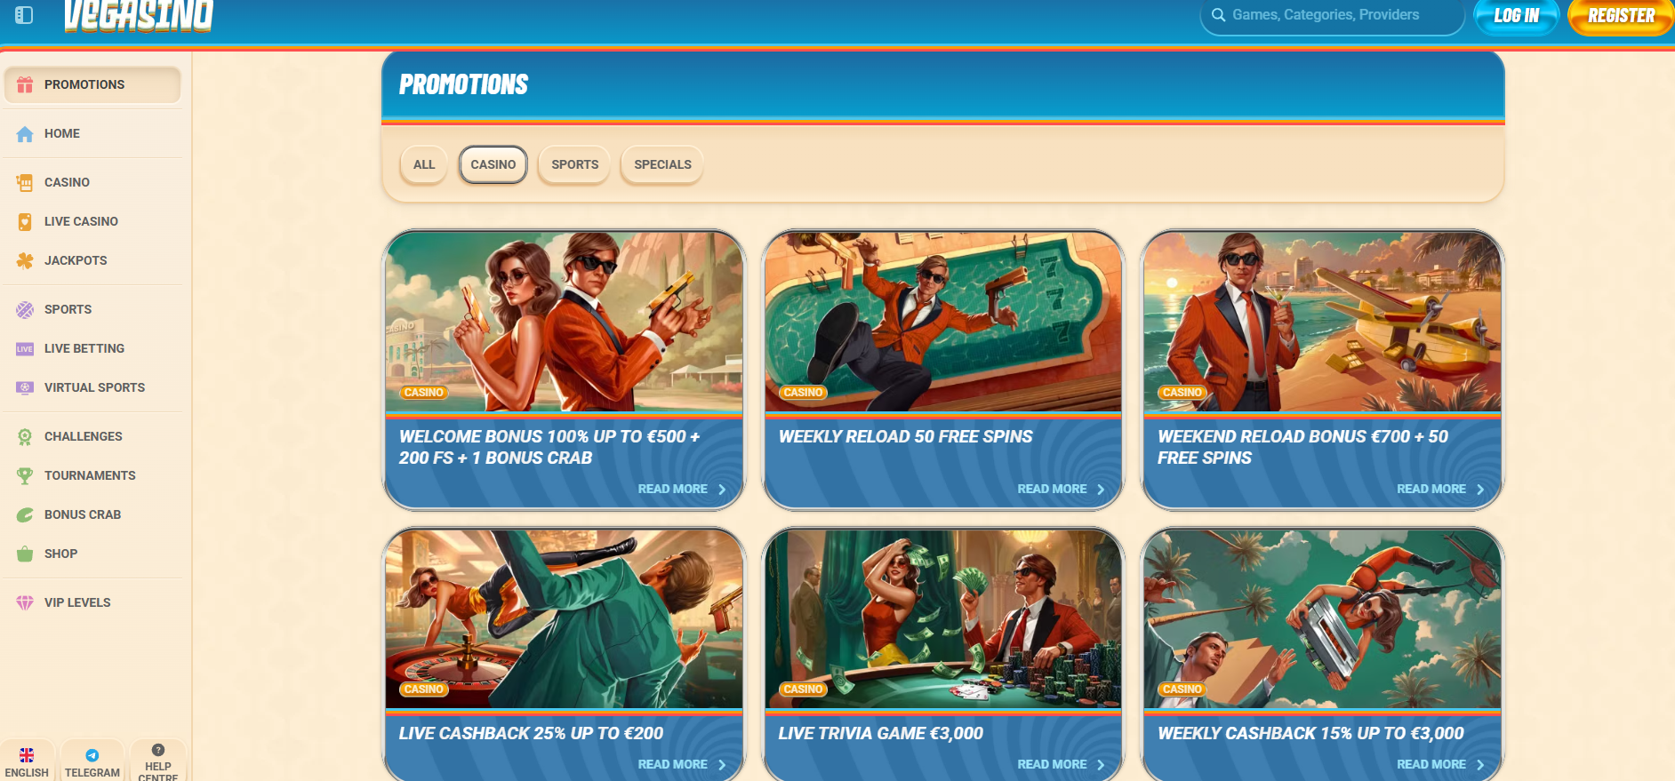Click the Virtual Sports icon
The width and height of the screenshot is (1675, 781).
25,387
